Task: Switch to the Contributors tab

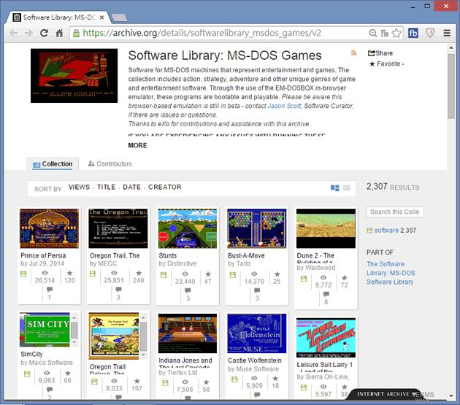Action: (x=110, y=164)
